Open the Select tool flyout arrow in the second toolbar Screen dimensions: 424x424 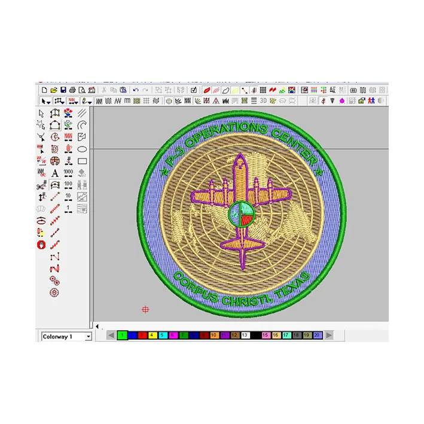48,102
